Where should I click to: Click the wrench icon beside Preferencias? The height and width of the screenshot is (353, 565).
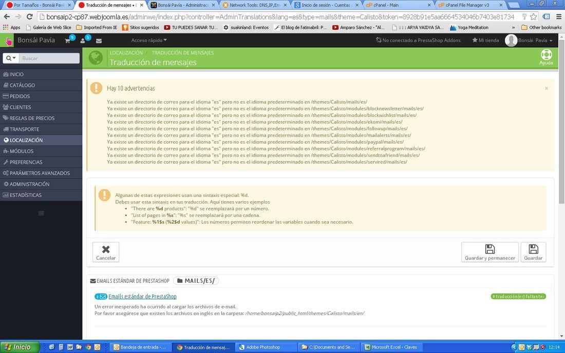6,162
